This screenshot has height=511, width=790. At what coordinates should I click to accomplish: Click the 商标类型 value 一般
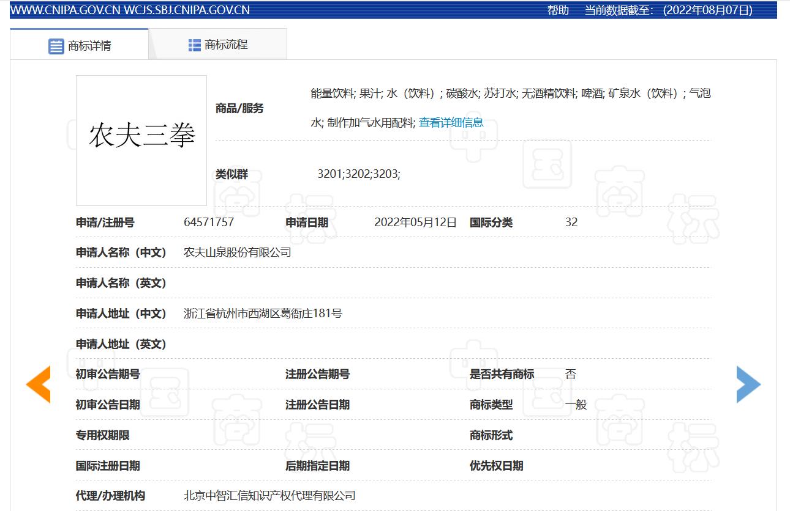point(576,405)
